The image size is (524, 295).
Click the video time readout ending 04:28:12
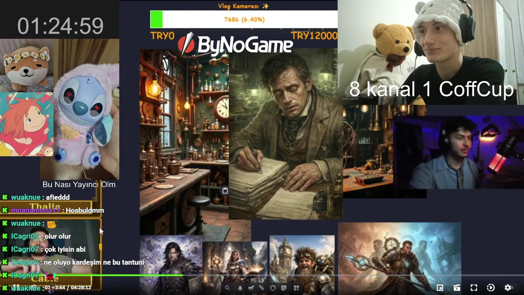pyautogui.click(x=68, y=288)
